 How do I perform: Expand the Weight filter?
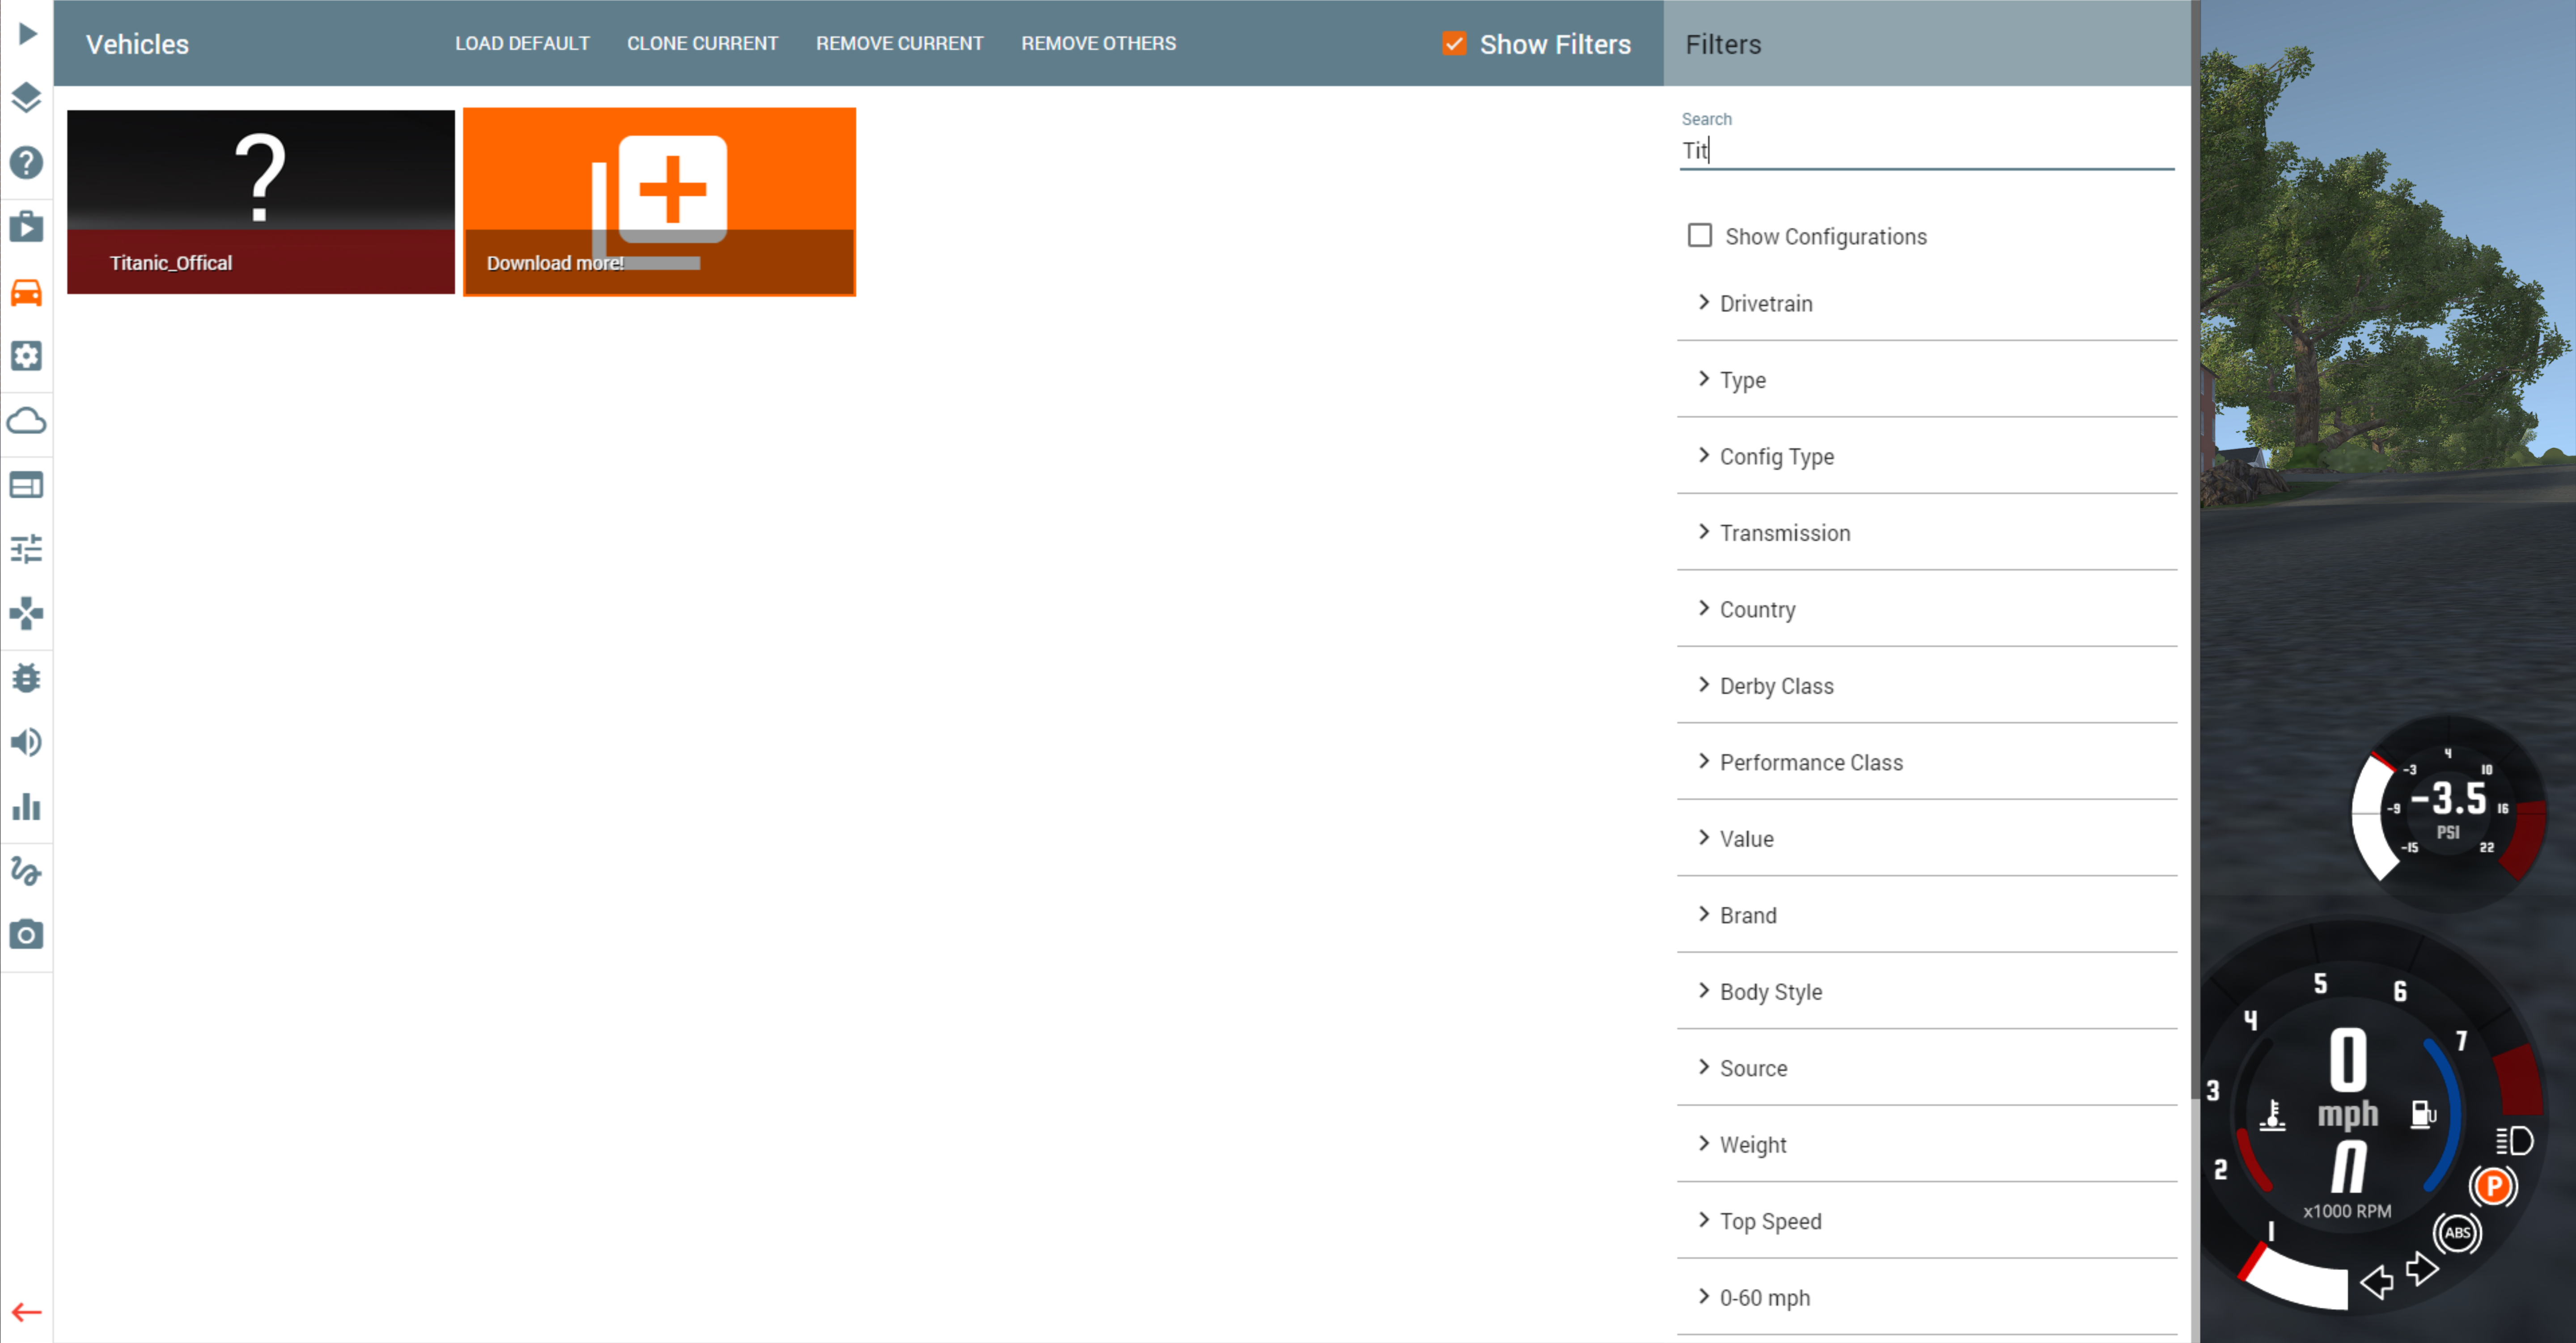click(1927, 1145)
